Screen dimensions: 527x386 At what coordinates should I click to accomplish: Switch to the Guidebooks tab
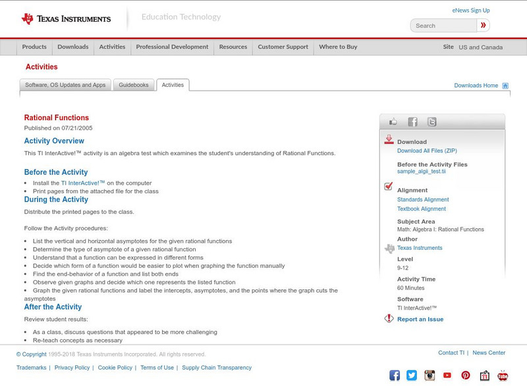point(134,85)
